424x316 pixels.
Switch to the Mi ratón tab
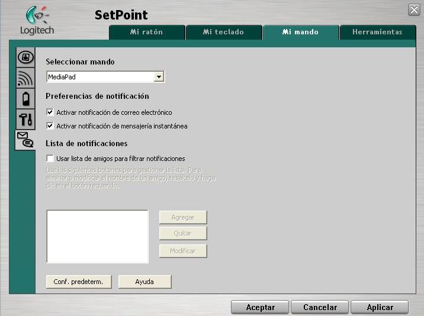point(146,32)
